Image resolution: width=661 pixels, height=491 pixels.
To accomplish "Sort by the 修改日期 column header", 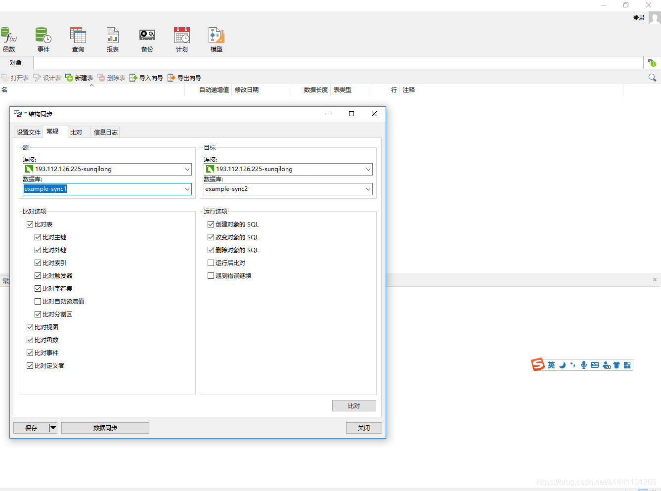I will coord(261,89).
